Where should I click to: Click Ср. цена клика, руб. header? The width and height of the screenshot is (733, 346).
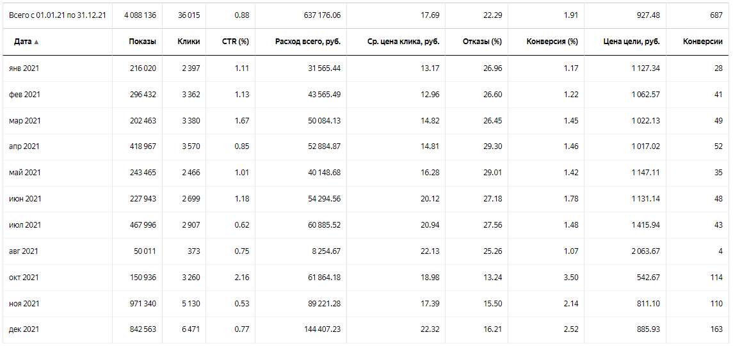pos(403,42)
